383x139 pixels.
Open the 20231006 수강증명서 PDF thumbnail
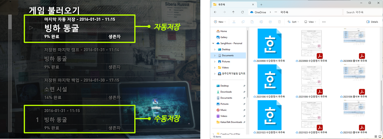311,79
